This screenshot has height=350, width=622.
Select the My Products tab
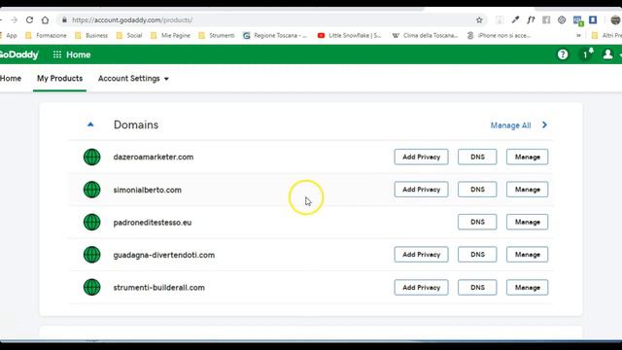pos(60,79)
